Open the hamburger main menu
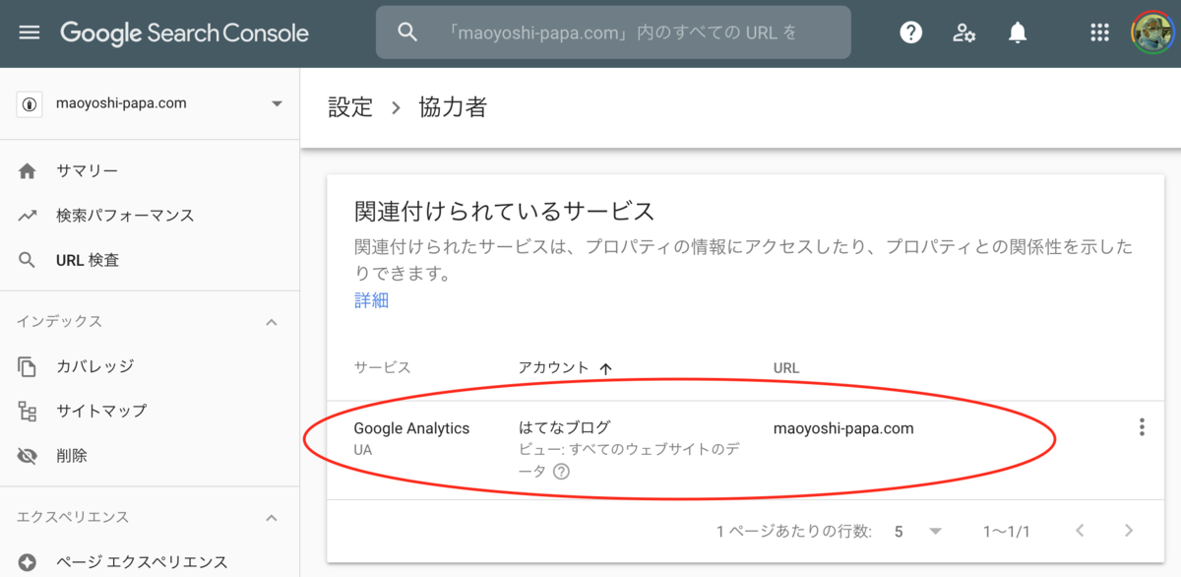The width and height of the screenshot is (1181, 577). 30,32
